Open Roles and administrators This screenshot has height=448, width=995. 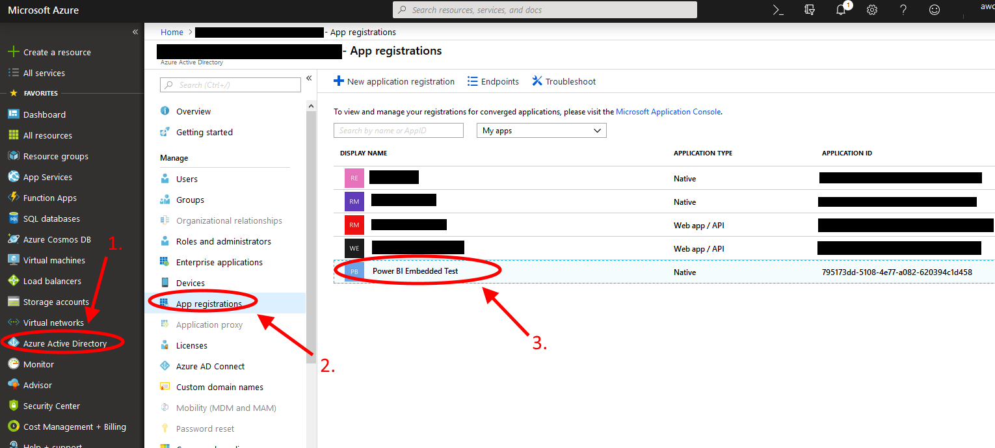(225, 241)
